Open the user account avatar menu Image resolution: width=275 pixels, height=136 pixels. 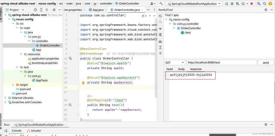coord(153,4)
